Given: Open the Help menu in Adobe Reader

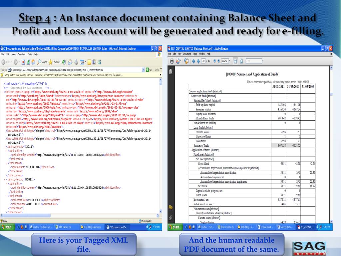Looking at the screenshot, I should point(208,54).
